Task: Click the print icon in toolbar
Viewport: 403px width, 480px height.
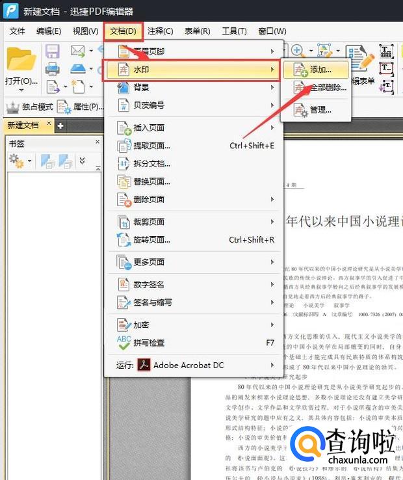Action: [53, 69]
